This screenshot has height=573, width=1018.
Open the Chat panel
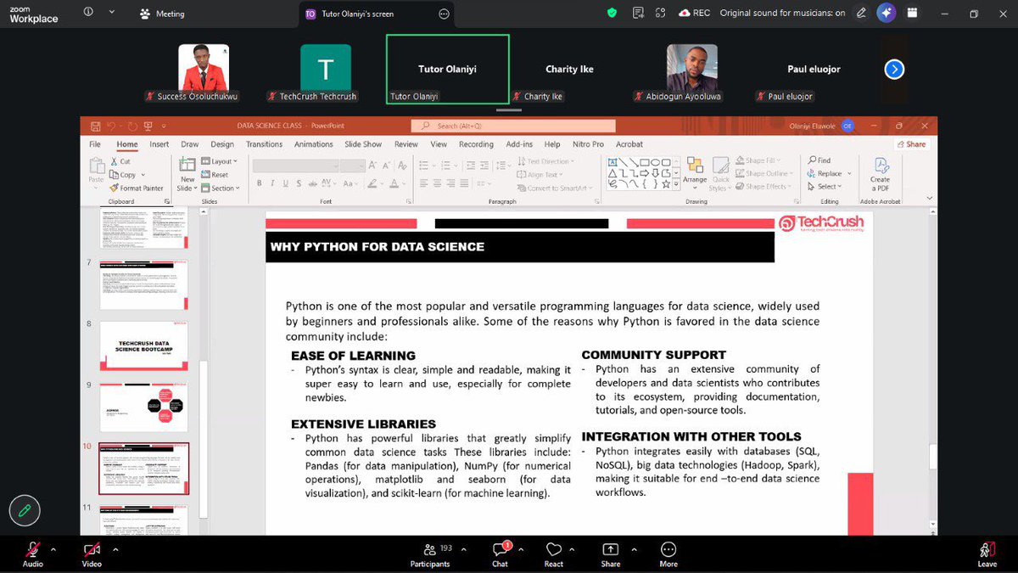501,553
